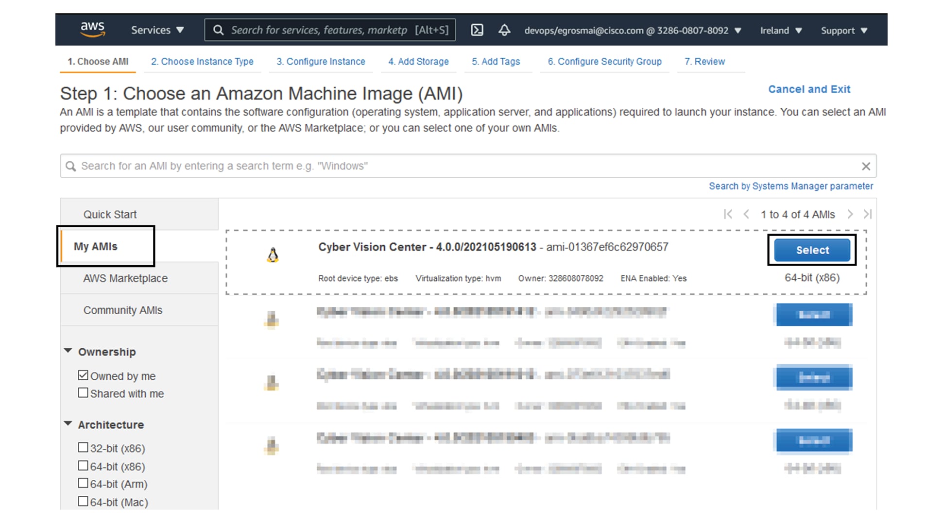The width and height of the screenshot is (943, 523).
Task: Click 'ENA Enabled: Yes' text
Action: [x=653, y=278]
